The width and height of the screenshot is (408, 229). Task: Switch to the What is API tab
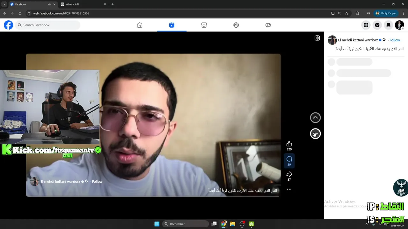pyautogui.click(x=83, y=4)
